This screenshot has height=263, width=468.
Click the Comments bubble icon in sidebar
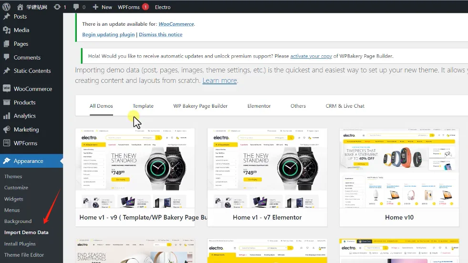click(7, 57)
